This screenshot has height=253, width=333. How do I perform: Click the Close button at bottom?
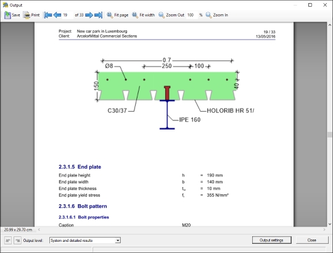tap(312, 240)
